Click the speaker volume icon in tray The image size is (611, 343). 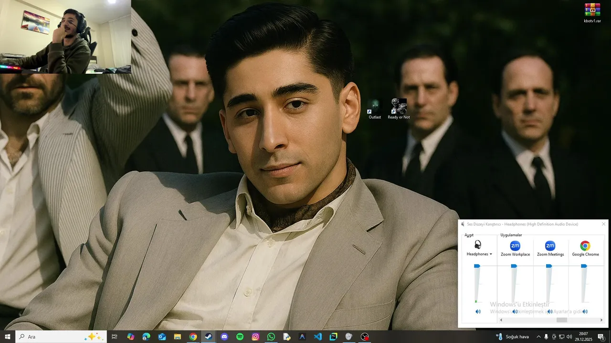[569, 337]
